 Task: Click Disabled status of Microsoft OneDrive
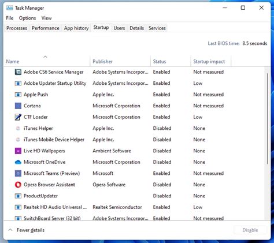(x=162, y=162)
